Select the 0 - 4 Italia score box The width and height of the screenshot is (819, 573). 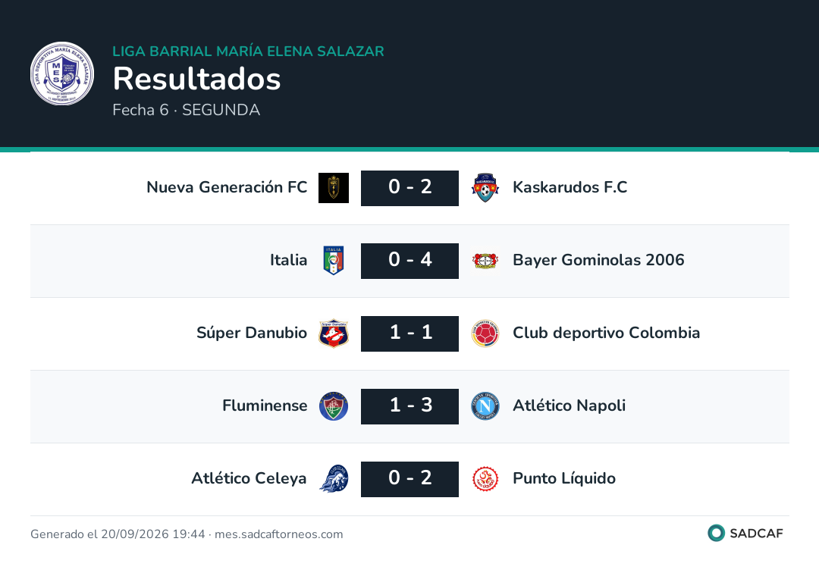pos(409,261)
